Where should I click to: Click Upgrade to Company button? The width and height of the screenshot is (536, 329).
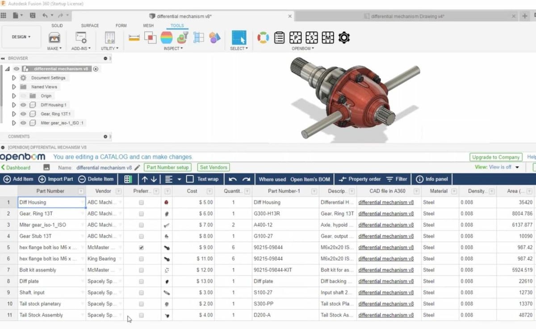coord(496,157)
